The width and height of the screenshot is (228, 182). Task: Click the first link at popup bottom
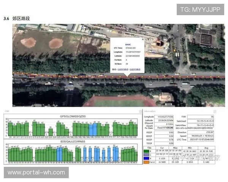tap(123, 70)
